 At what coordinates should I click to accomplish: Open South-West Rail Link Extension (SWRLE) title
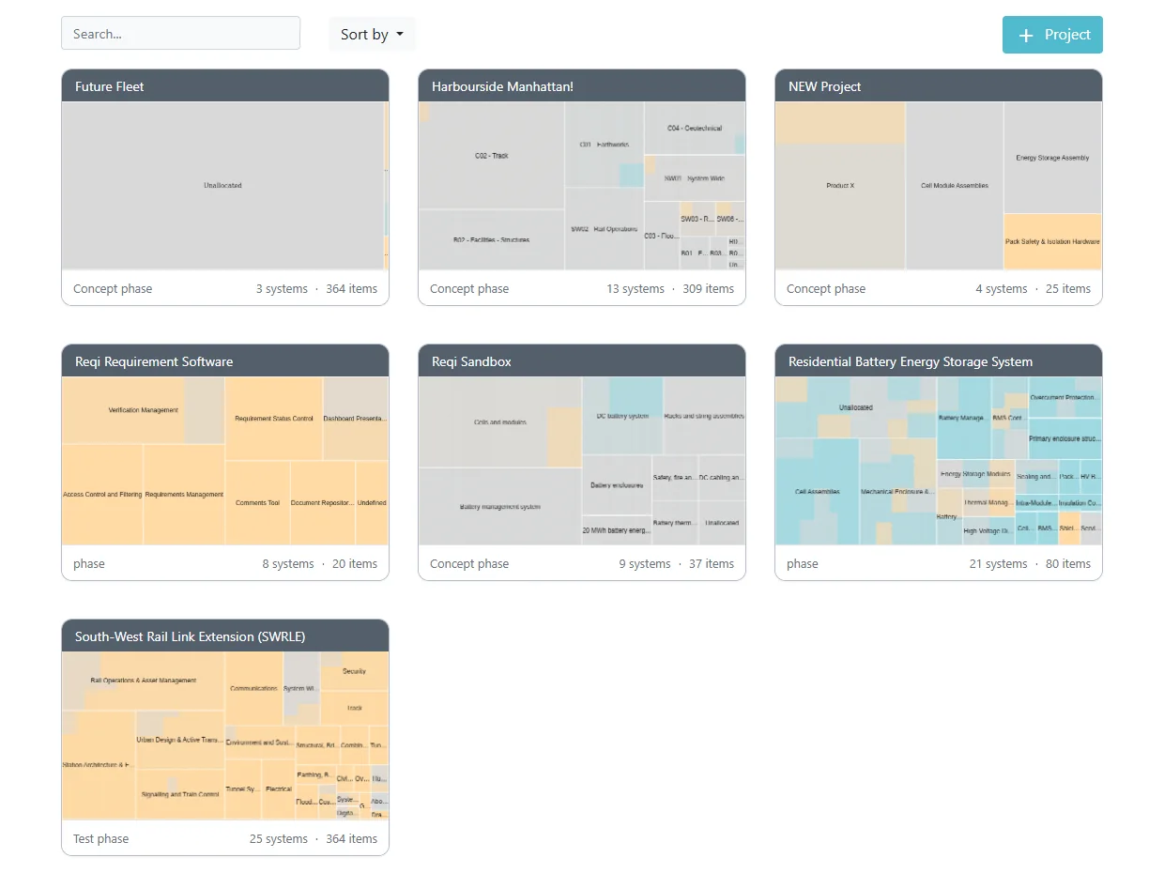(191, 636)
